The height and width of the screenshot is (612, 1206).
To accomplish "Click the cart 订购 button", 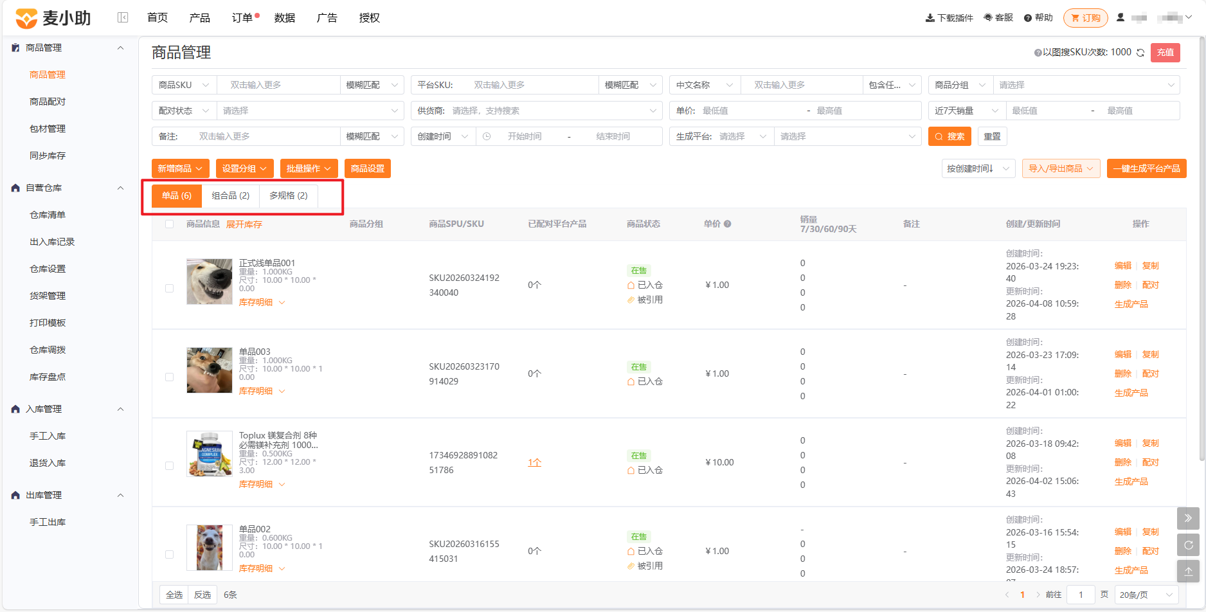I will (1085, 18).
